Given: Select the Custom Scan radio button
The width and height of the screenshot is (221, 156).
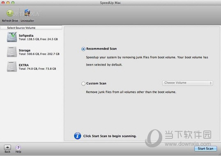Looking at the screenshot, I should [83, 84].
